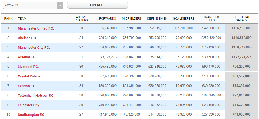Open Manchester City F.C. team link
The image size is (259, 119).
click(34, 47)
